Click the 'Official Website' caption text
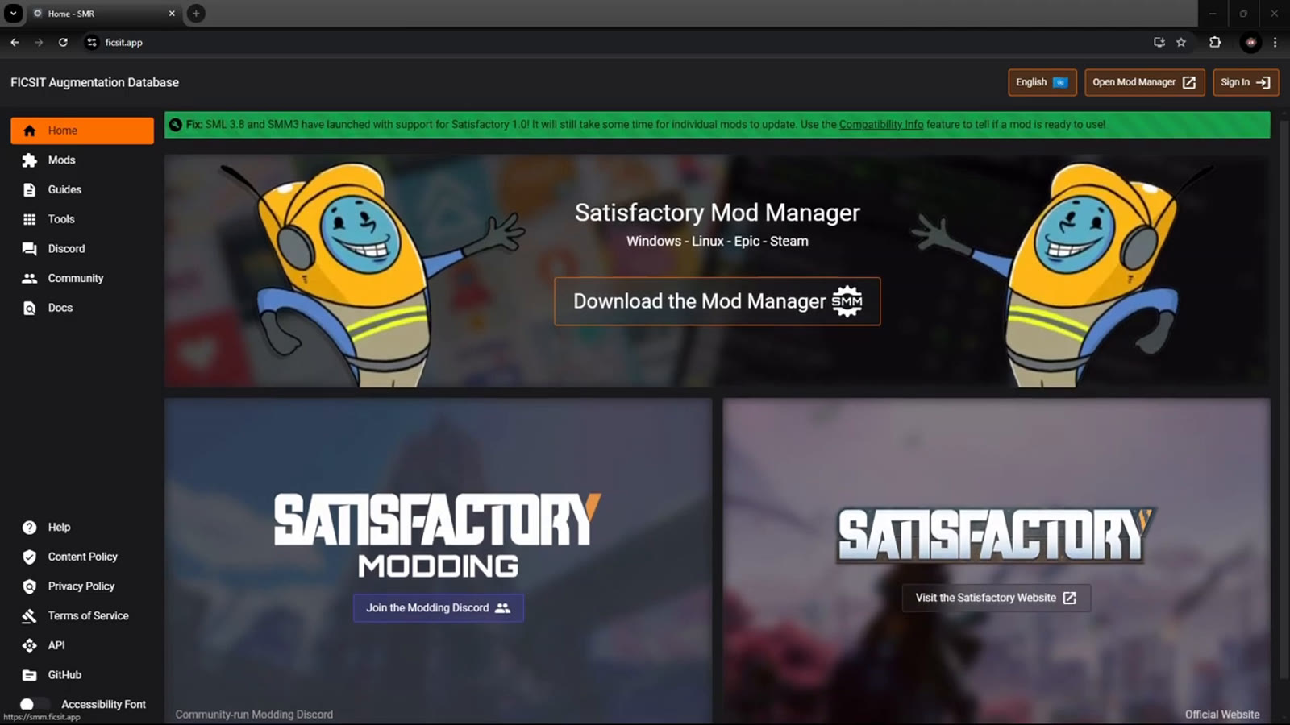 [1222, 715]
